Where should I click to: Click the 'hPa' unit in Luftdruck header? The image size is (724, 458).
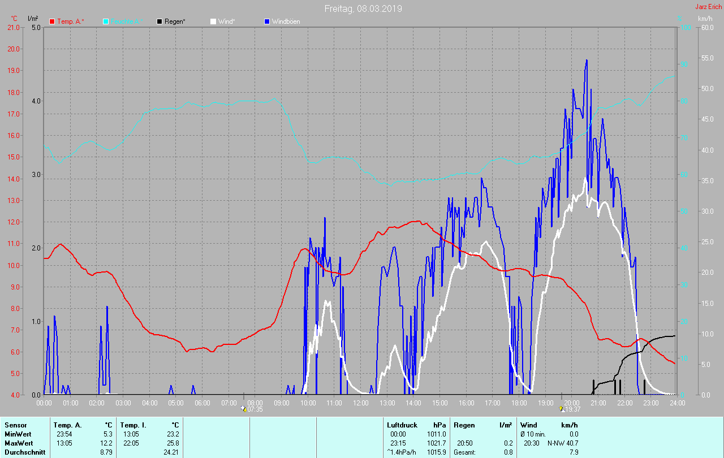click(x=439, y=425)
